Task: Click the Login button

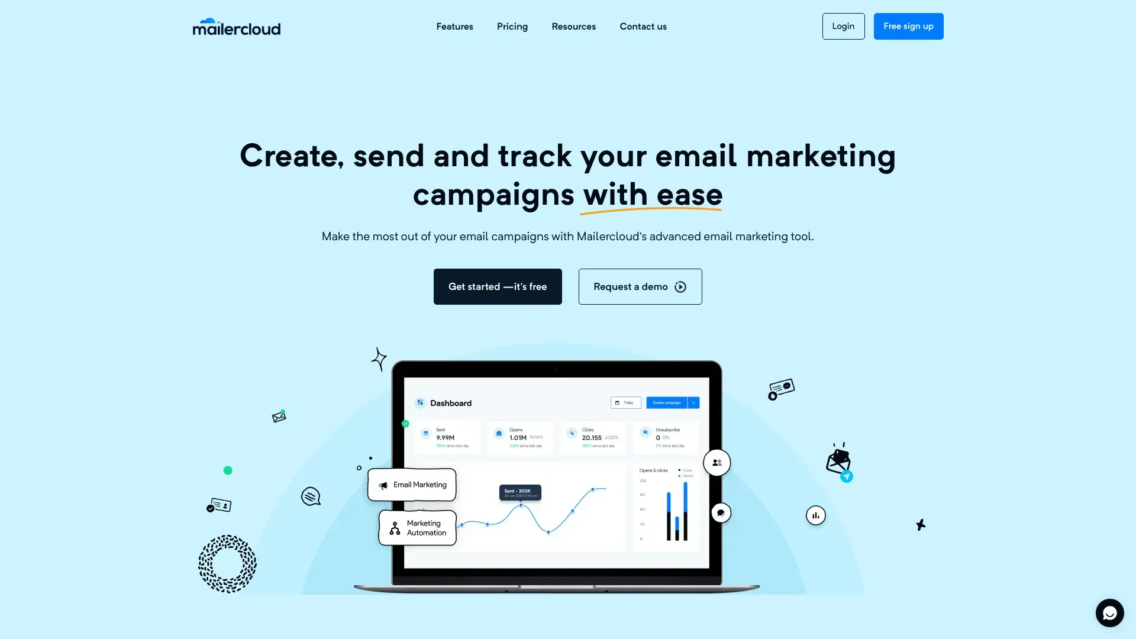Action: [843, 26]
